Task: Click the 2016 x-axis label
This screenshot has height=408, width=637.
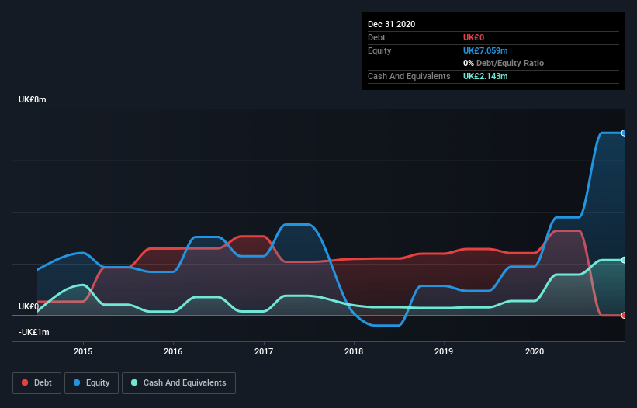Action: click(173, 351)
